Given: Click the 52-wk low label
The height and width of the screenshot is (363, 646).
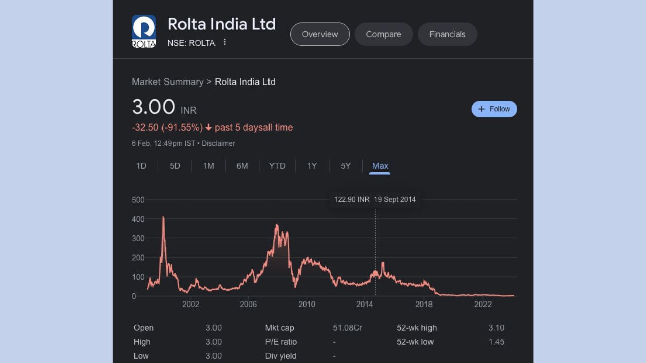Looking at the screenshot, I should [415, 342].
